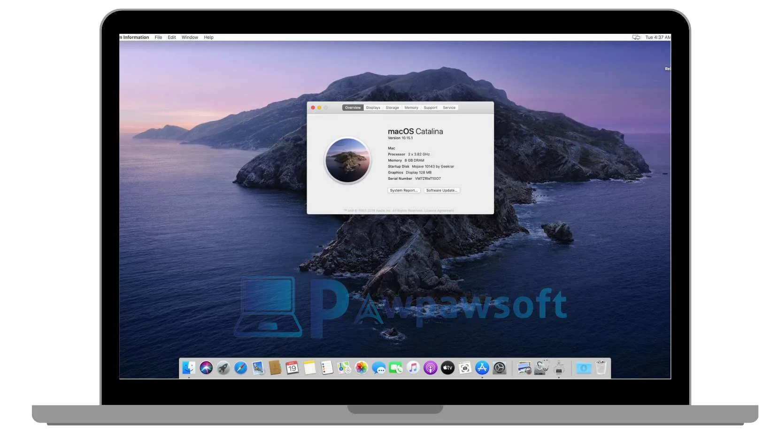Open Photos pinwheel icon in dock
770x434 pixels.
[x=362, y=368]
